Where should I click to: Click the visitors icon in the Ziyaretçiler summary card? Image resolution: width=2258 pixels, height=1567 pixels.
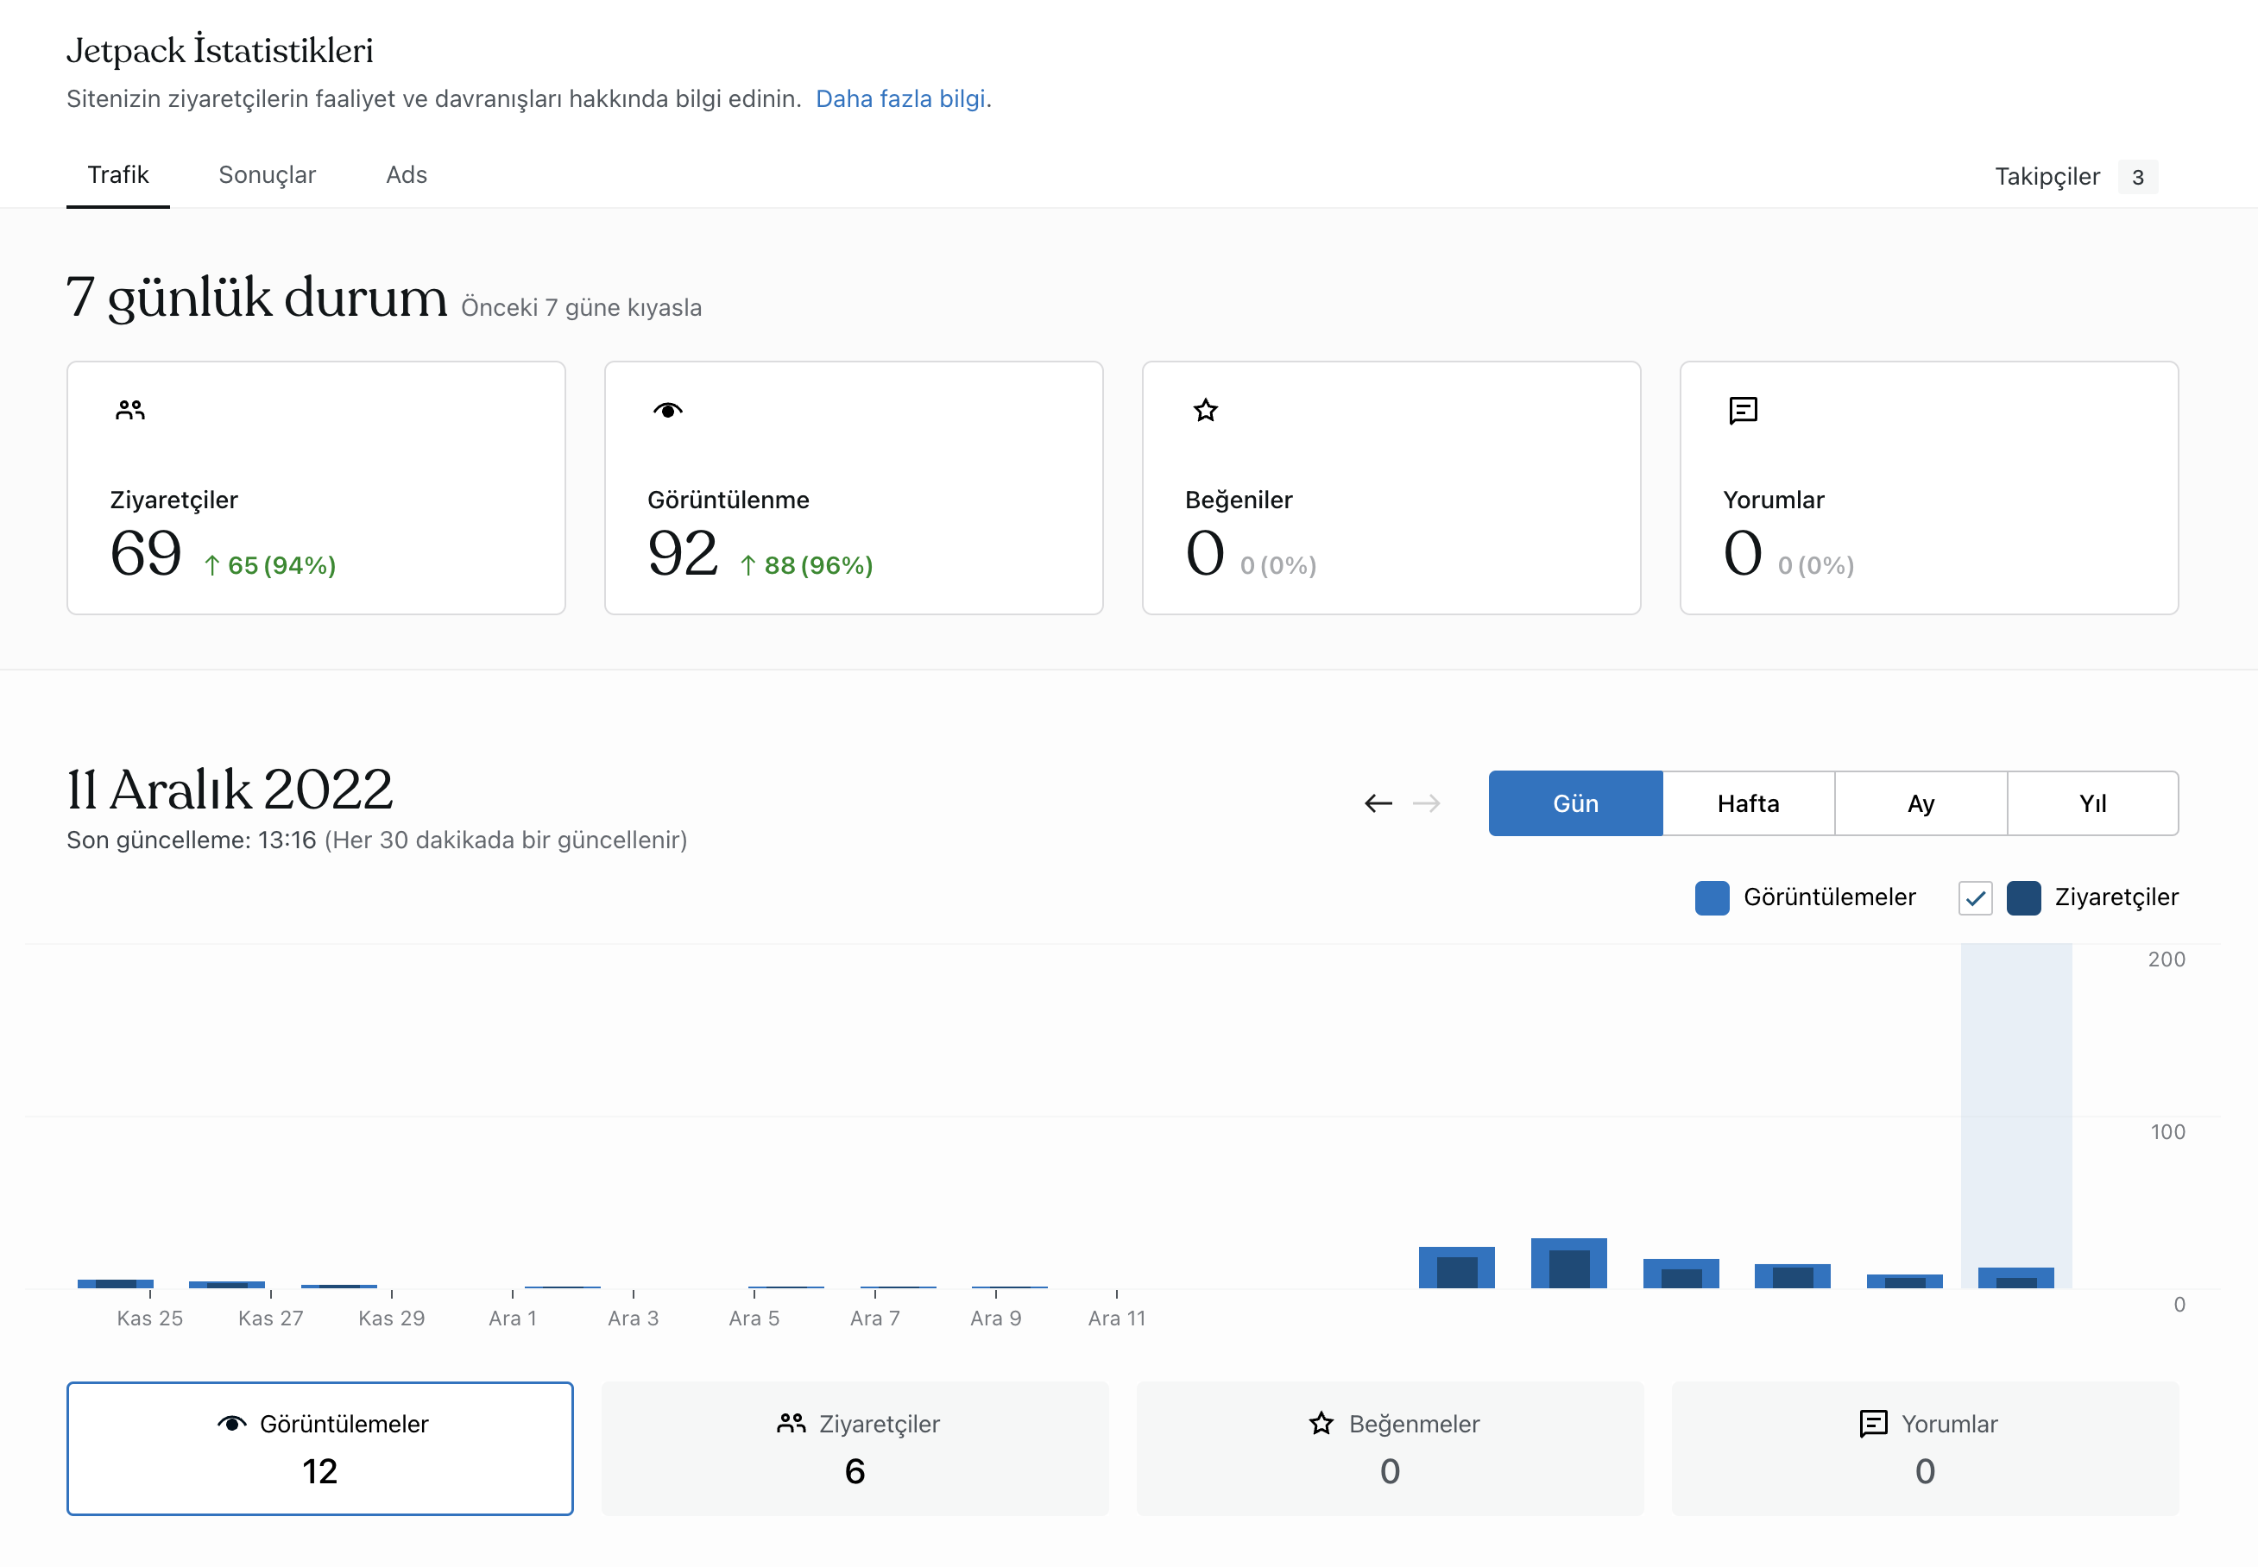click(129, 411)
